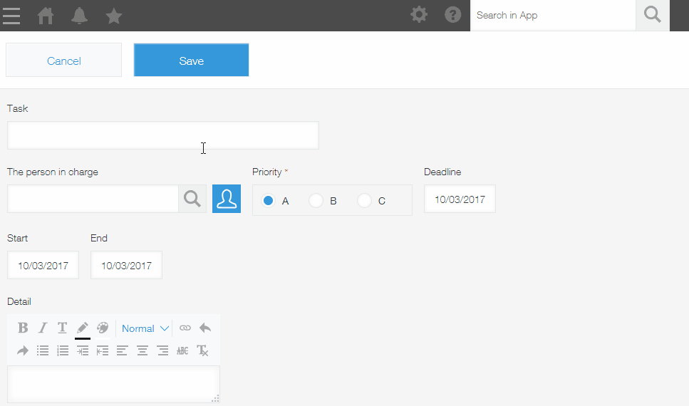
Task: Choose font color pencil tool
Action: [x=83, y=328]
